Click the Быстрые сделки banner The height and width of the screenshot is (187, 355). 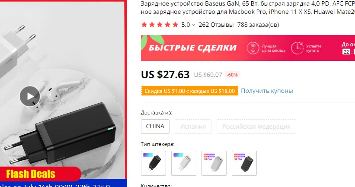(x=248, y=48)
